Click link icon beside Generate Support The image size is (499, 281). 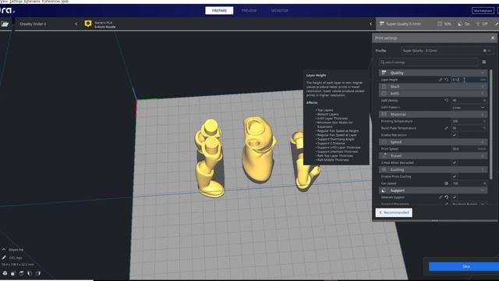tap(441, 197)
